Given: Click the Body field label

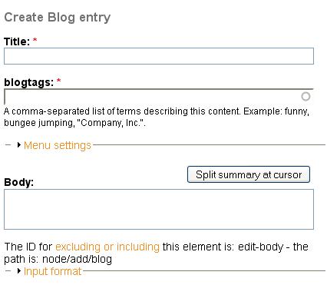Looking at the screenshot, I should click(x=19, y=182).
